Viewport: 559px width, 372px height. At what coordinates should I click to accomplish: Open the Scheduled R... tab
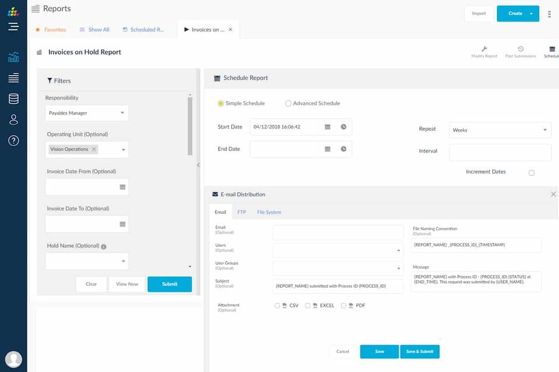143,30
